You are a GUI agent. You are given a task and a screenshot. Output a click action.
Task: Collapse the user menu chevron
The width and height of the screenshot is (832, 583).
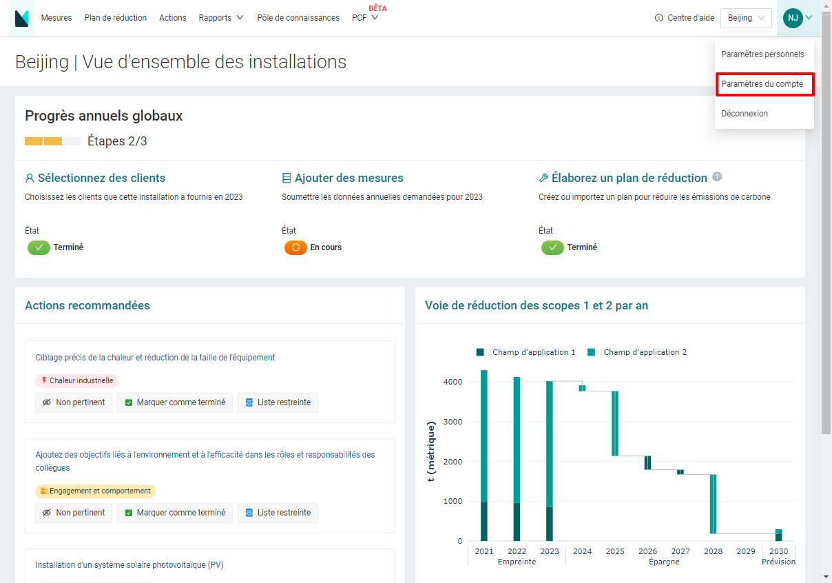pos(809,18)
